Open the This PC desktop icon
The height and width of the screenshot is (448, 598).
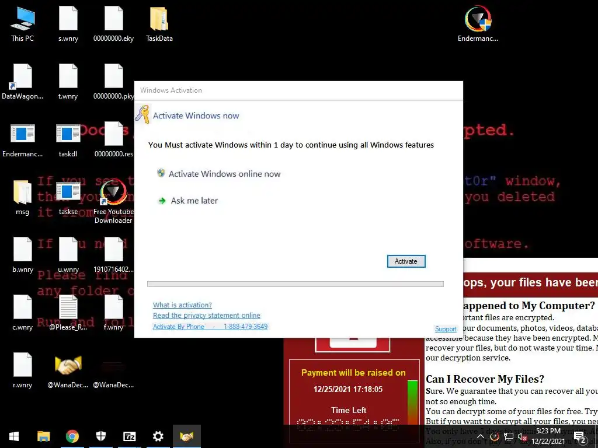(22, 24)
